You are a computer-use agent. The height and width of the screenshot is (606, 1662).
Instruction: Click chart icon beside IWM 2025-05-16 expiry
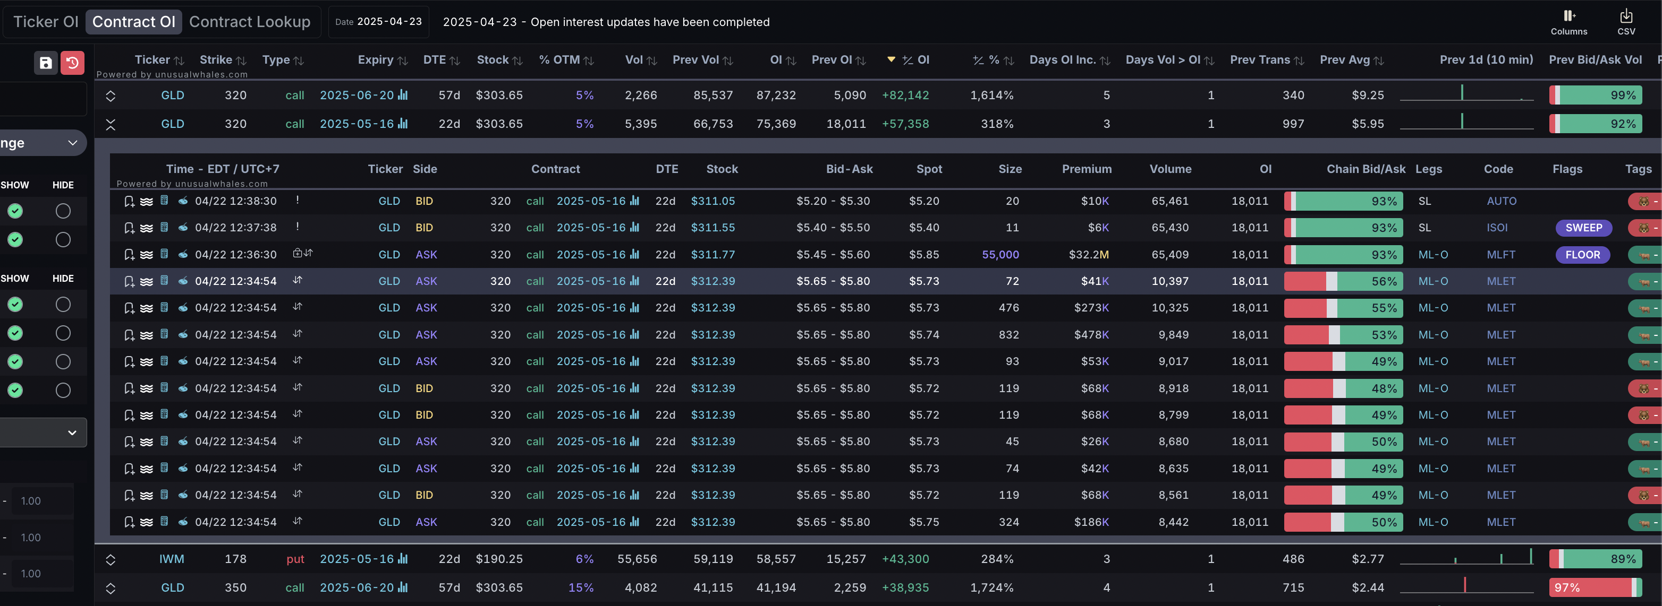coord(403,558)
